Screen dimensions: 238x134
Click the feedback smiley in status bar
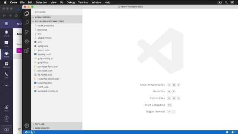pyautogui.click(x=227, y=133)
